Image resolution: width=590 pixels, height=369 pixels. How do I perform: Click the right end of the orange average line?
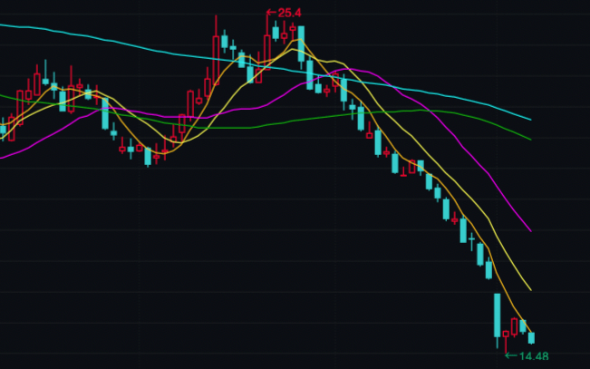(530, 331)
